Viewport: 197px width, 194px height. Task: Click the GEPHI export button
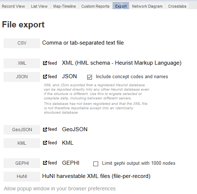pyautogui.click(x=22, y=163)
